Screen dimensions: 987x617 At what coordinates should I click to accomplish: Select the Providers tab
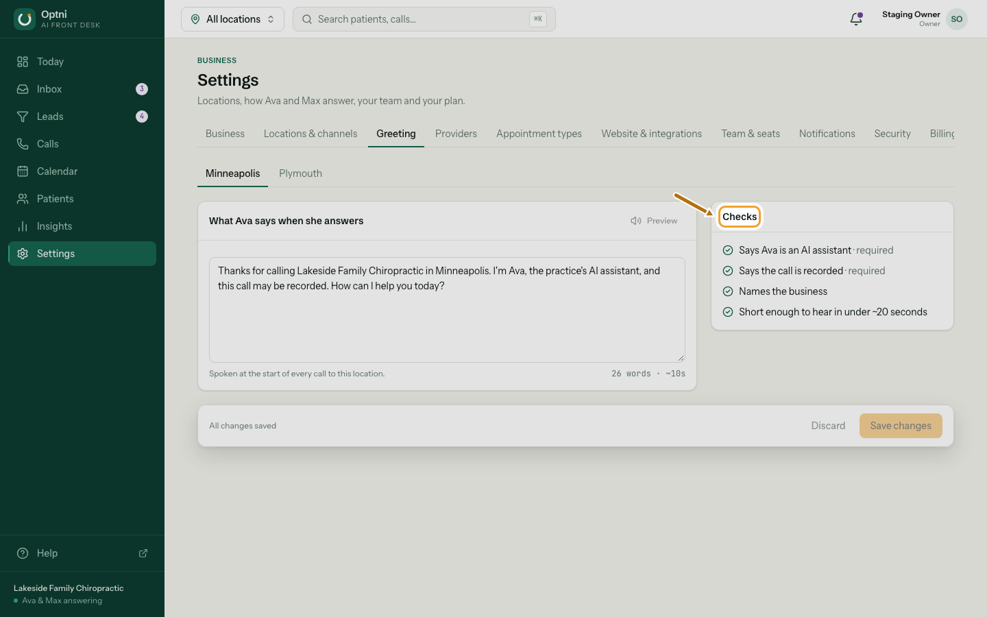(x=456, y=134)
